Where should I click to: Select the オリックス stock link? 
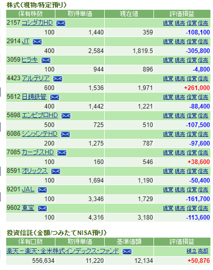35,171
